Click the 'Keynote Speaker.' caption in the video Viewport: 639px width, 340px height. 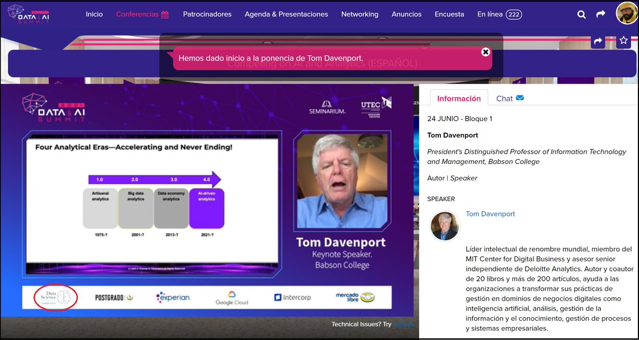tap(341, 255)
